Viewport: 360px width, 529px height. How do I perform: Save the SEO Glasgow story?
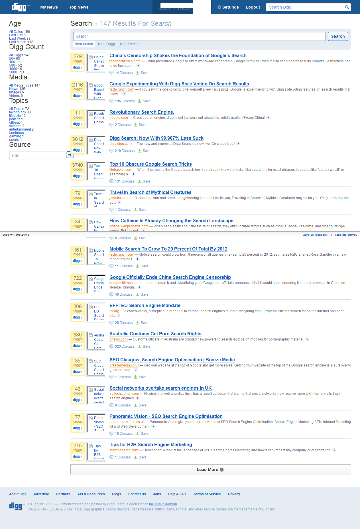tap(140, 377)
